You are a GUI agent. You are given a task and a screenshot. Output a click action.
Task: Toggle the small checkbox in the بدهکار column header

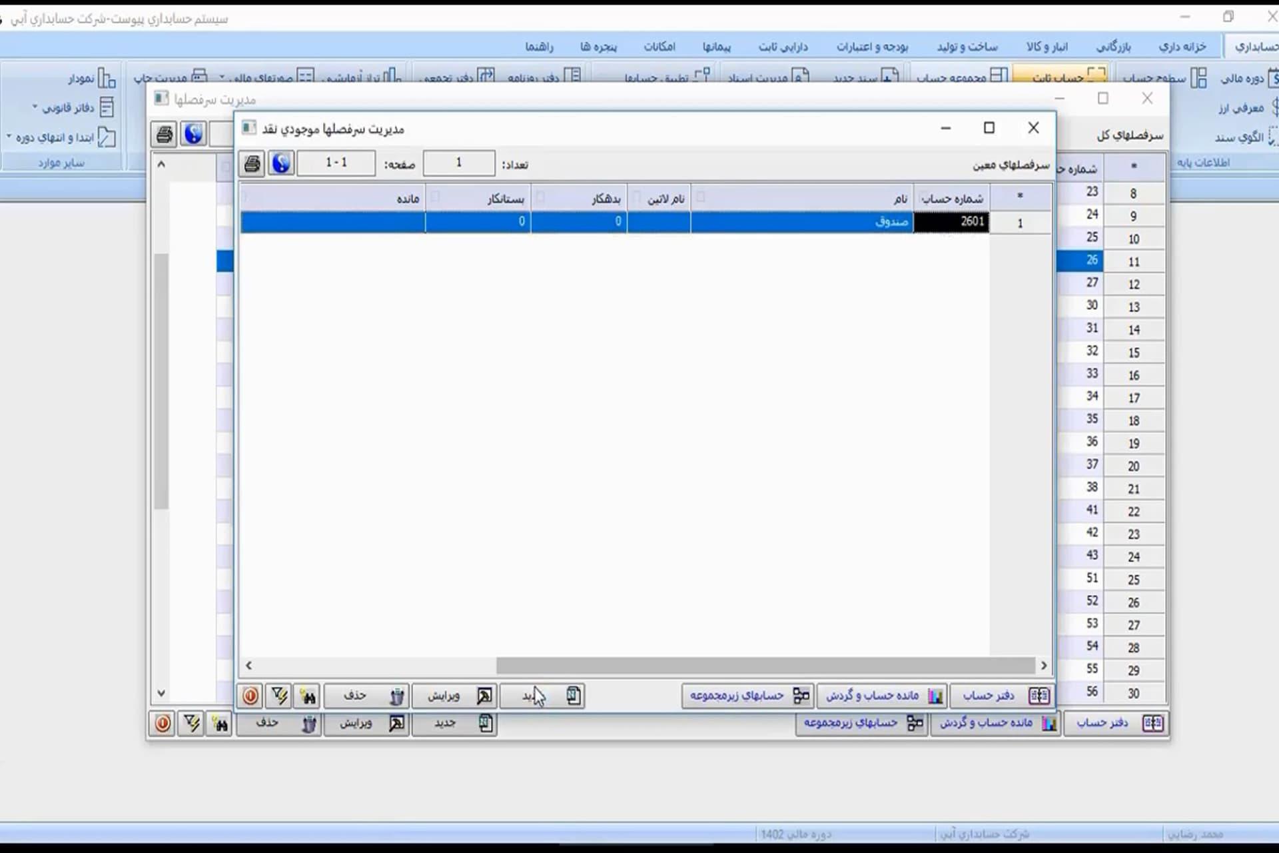(x=540, y=197)
